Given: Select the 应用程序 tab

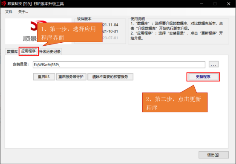Looking at the screenshot, I should (29, 51).
